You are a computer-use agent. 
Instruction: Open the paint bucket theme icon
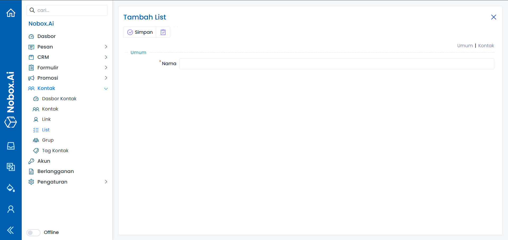click(x=11, y=188)
